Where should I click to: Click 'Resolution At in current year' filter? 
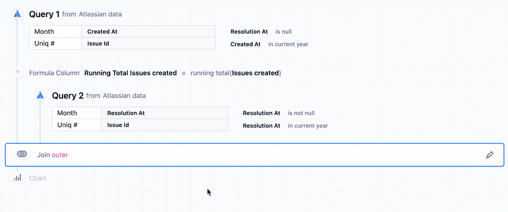click(x=286, y=126)
